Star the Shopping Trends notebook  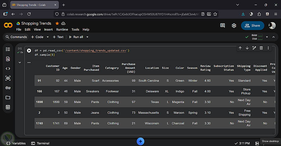(57, 23)
